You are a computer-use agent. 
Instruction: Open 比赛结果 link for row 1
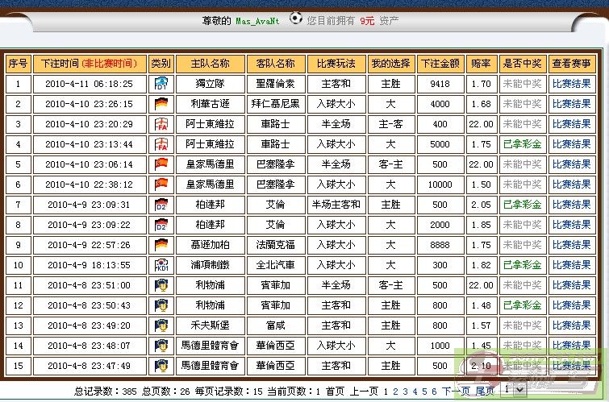click(x=571, y=83)
